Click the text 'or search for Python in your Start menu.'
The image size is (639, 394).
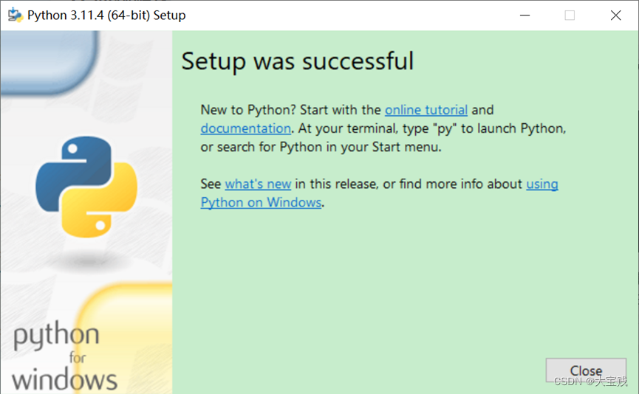(x=321, y=147)
